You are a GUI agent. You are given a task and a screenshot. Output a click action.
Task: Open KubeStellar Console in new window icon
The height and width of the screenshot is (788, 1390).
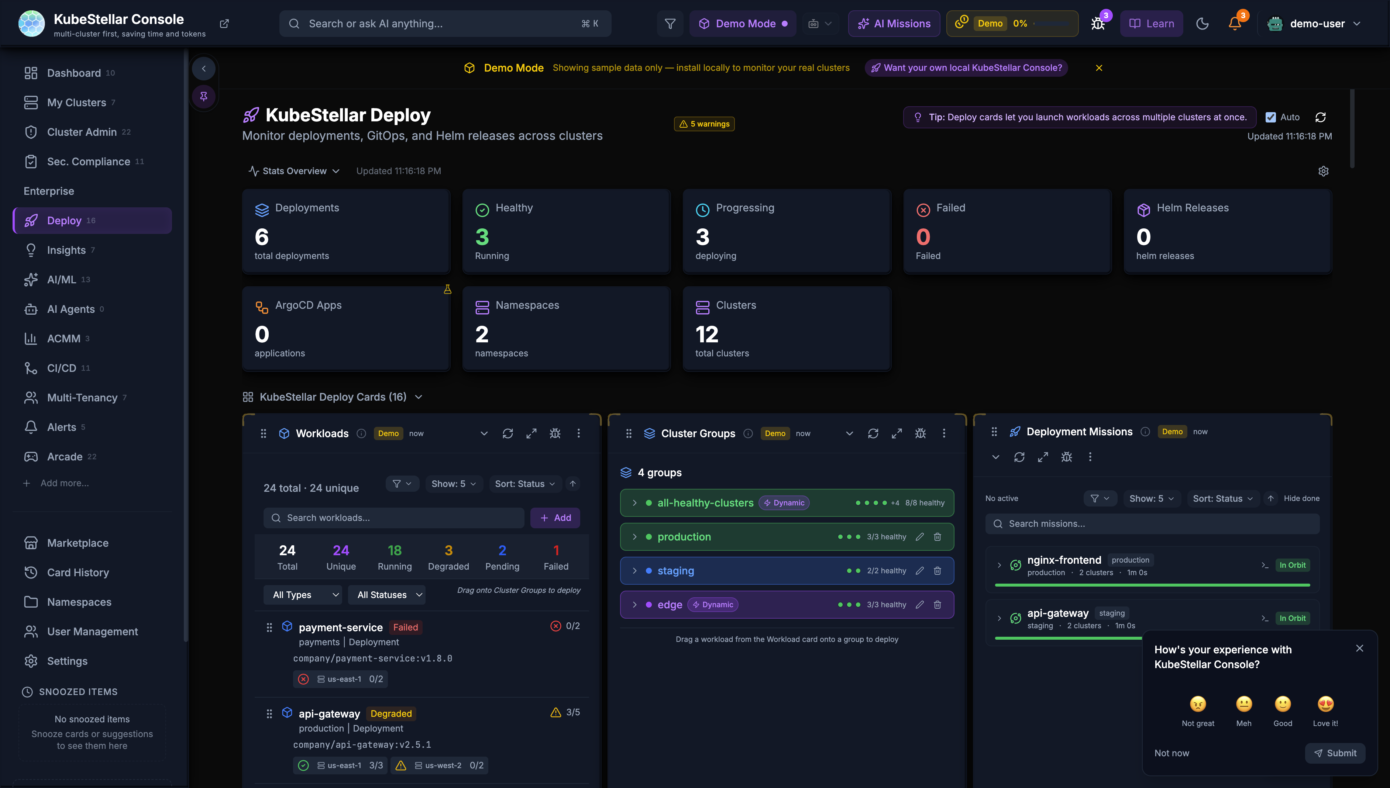pyautogui.click(x=224, y=23)
